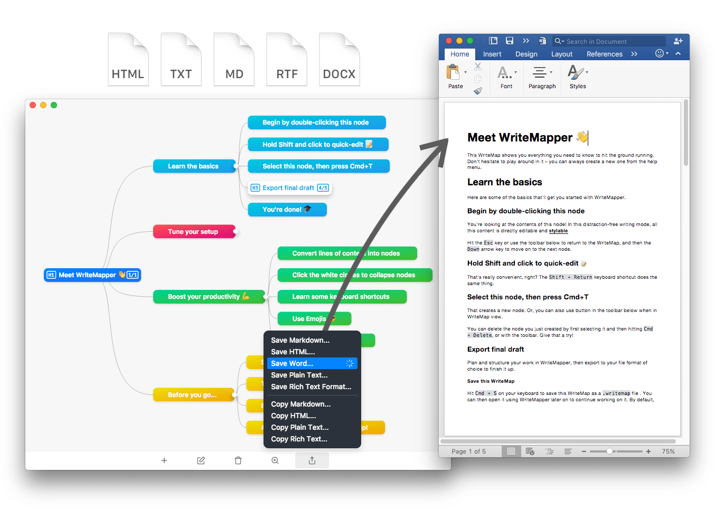The image size is (715, 509).
Task: Click the Save icon in Word's title bar
Action: (510, 41)
